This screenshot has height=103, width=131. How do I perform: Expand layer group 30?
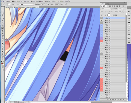[105, 39]
